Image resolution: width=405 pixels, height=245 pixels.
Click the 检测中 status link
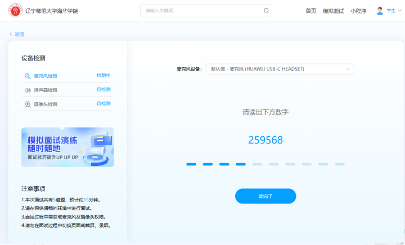[x=103, y=75]
